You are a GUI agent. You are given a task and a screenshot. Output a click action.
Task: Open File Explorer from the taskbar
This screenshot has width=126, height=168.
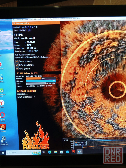[x=55, y=152]
